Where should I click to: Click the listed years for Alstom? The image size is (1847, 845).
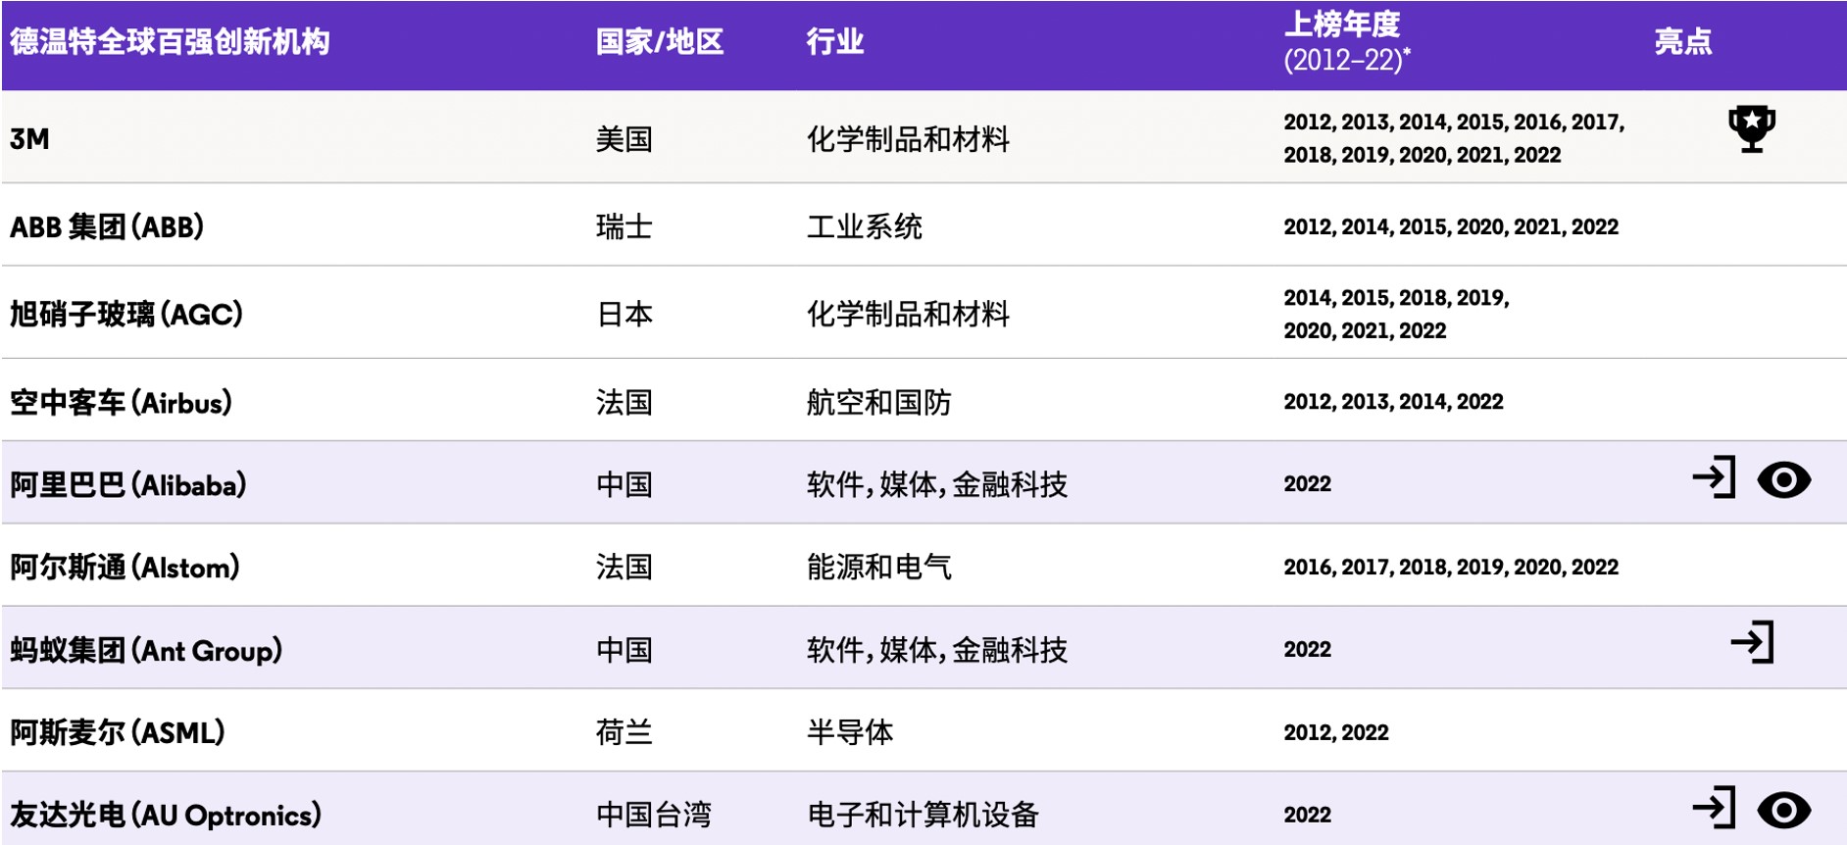click(1451, 568)
